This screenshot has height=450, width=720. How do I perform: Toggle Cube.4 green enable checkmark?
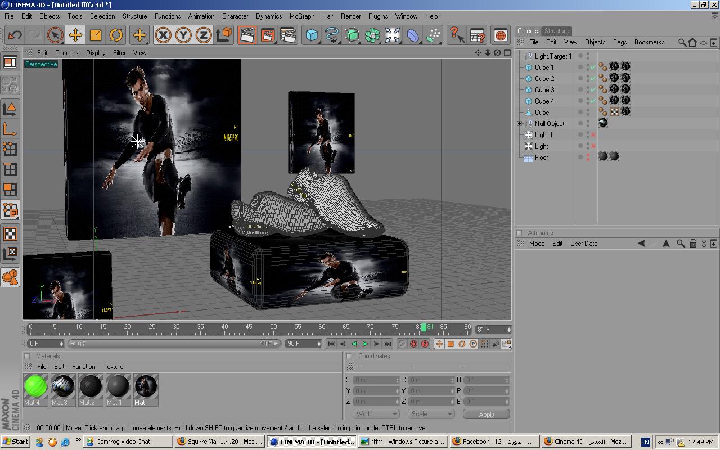(x=593, y=101)
